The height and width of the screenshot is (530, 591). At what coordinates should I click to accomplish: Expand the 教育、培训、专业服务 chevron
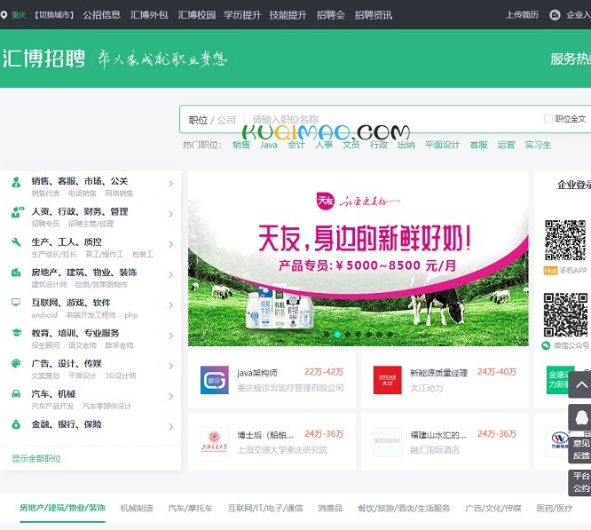(x=170, y=336)
